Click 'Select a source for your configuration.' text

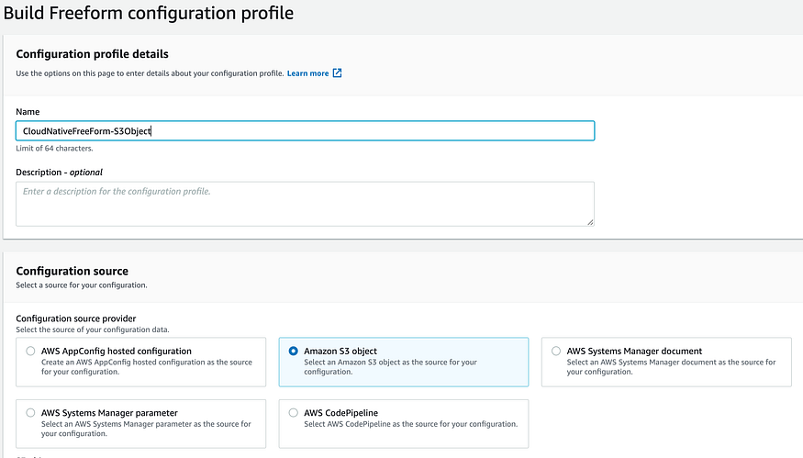(x=82, y=285)
